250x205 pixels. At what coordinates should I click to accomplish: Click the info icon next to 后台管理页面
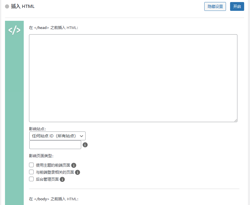coord(62,179)
